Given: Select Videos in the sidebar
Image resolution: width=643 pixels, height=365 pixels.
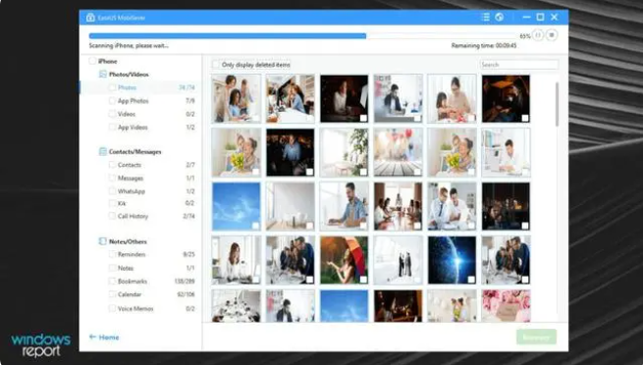Looking at the screenshot, I should 127,114.
